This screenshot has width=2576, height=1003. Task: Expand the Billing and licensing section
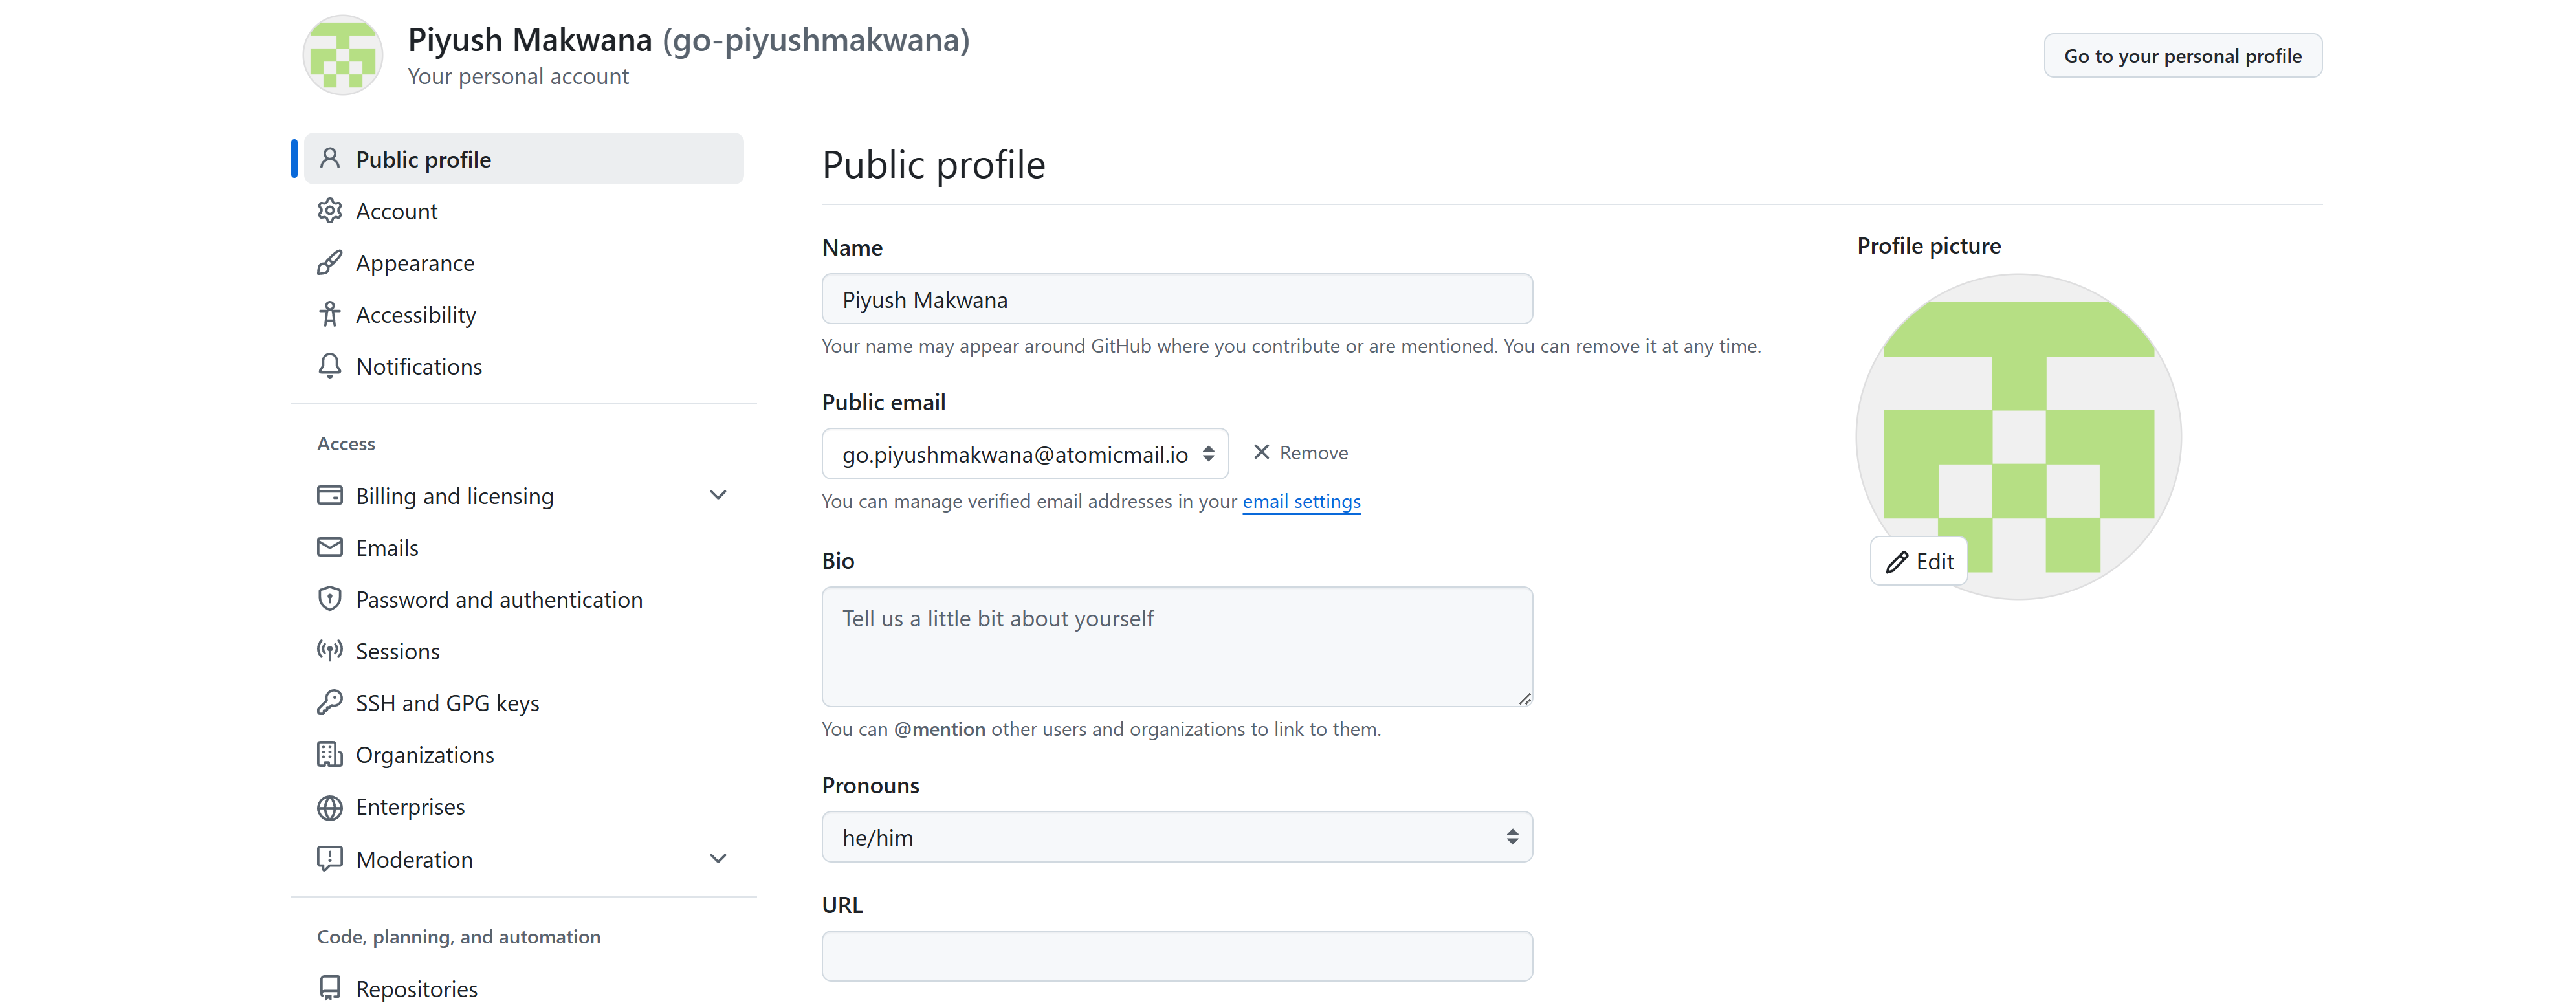pyautogui.click(x=717, y=495)
